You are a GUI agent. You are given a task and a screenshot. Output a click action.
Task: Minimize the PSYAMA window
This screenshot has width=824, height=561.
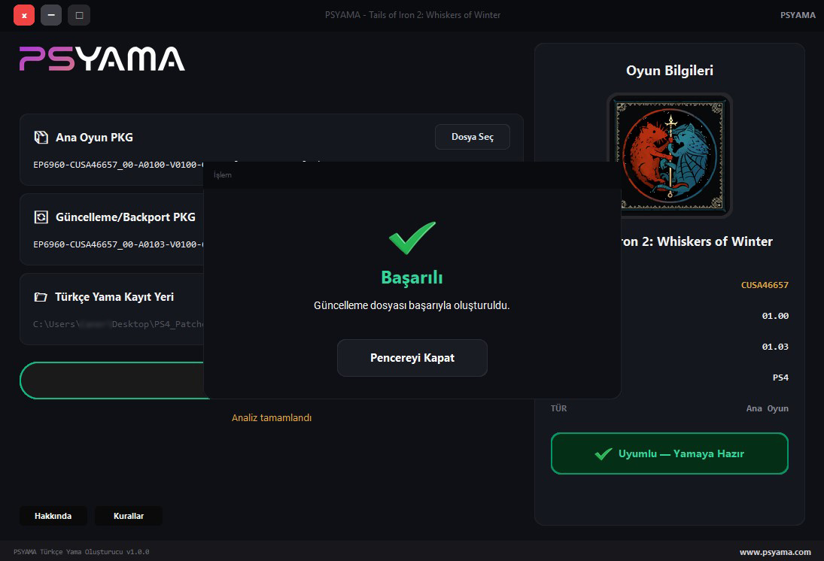click(51, 15)
